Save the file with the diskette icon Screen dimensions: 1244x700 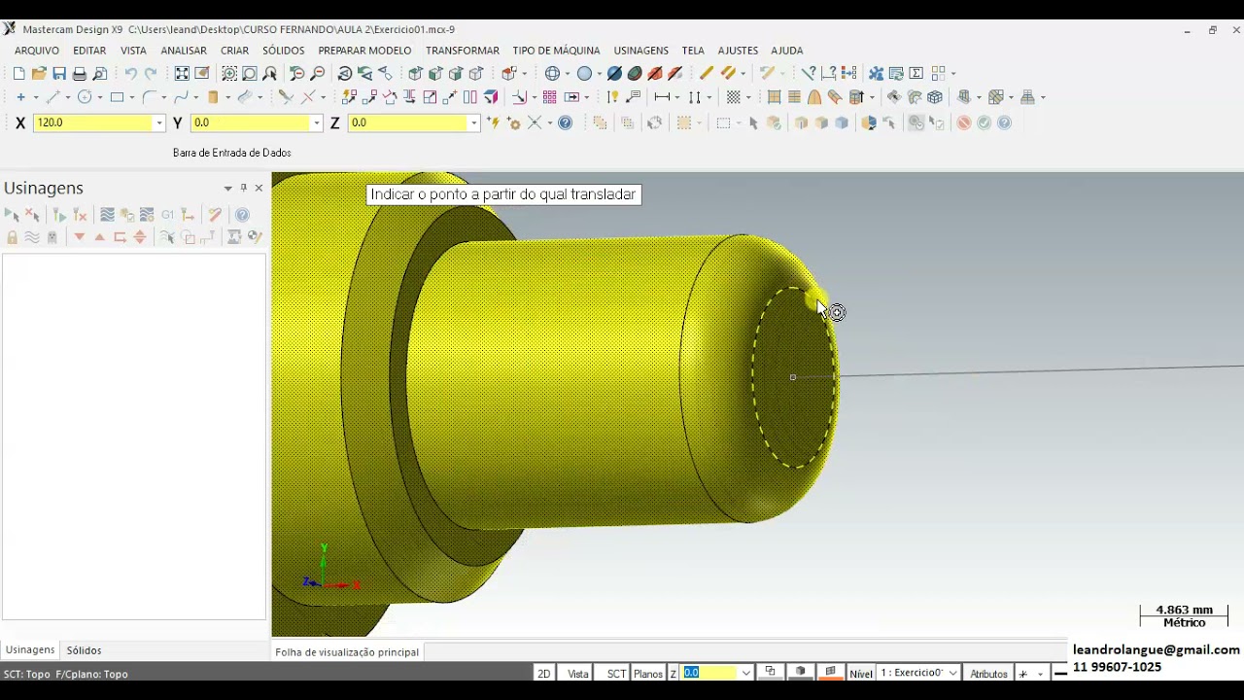[59, 74]
